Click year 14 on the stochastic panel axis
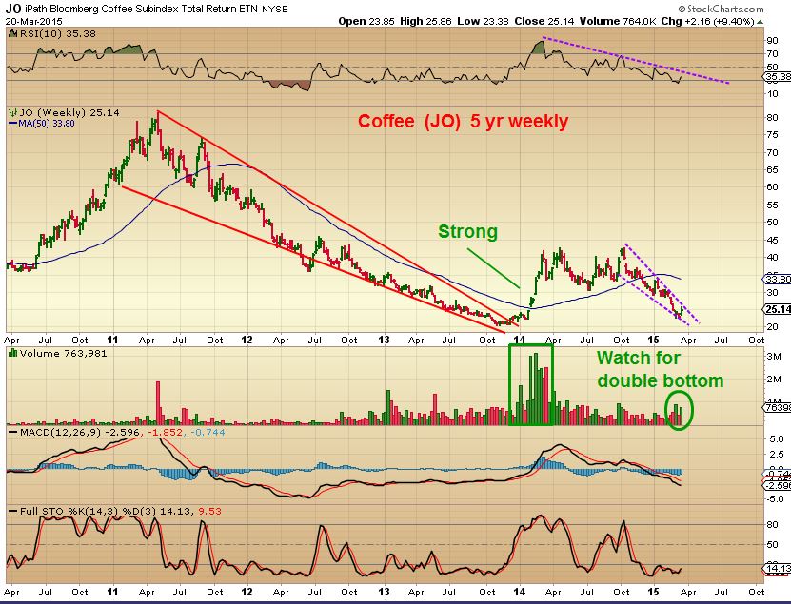Viewport: 791px width, 604px height. pos(520,592)
